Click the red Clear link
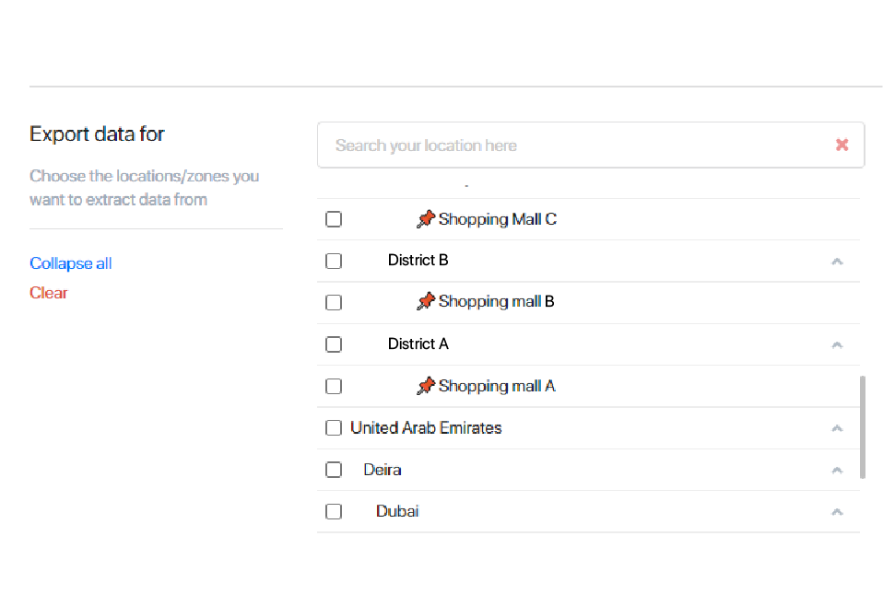The height and width of the screenshot is (594, 883). tap(49, 293)
